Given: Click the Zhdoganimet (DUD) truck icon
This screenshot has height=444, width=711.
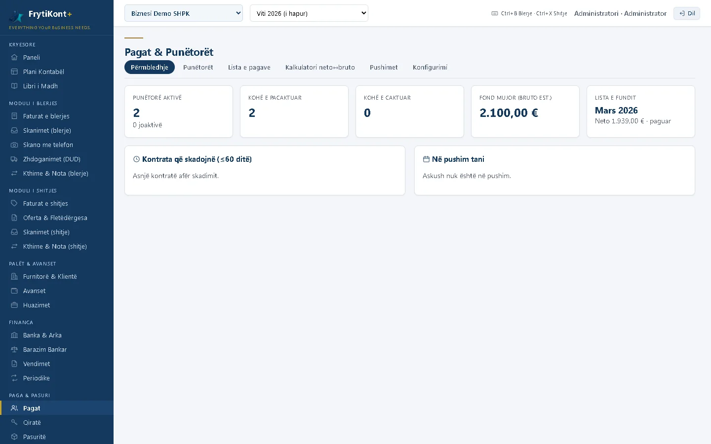Looking at the screenshot, I should (x=14, y=159).
